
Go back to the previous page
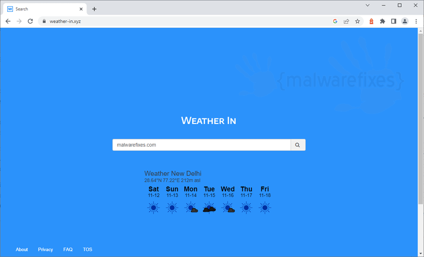[8, 21]
